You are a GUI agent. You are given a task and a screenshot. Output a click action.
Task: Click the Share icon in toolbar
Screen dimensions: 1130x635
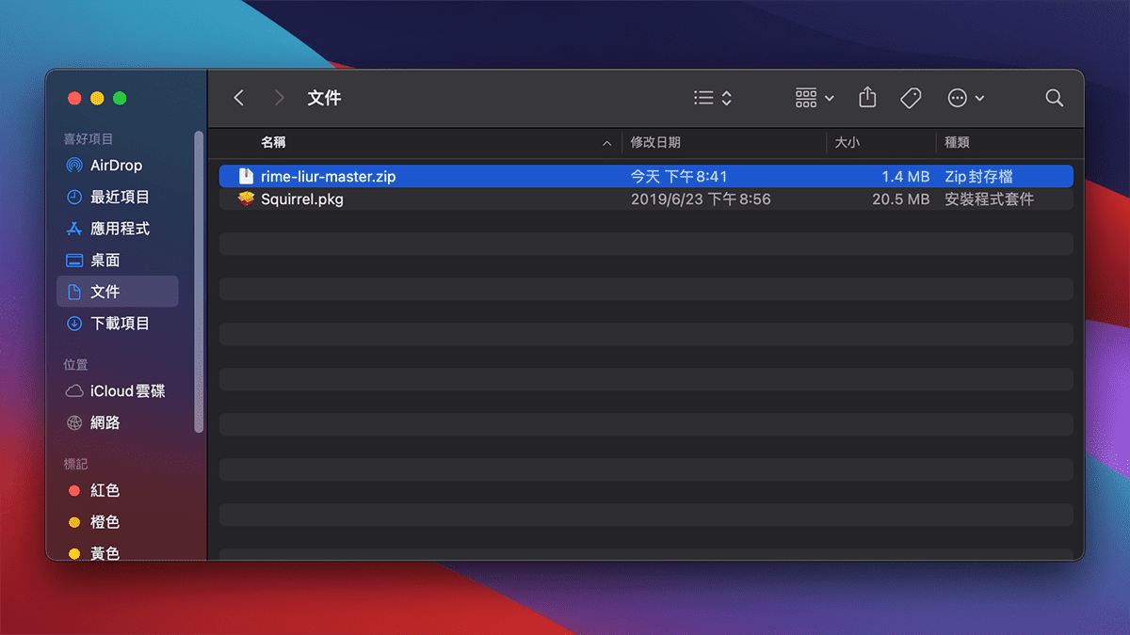click(867, 98)
